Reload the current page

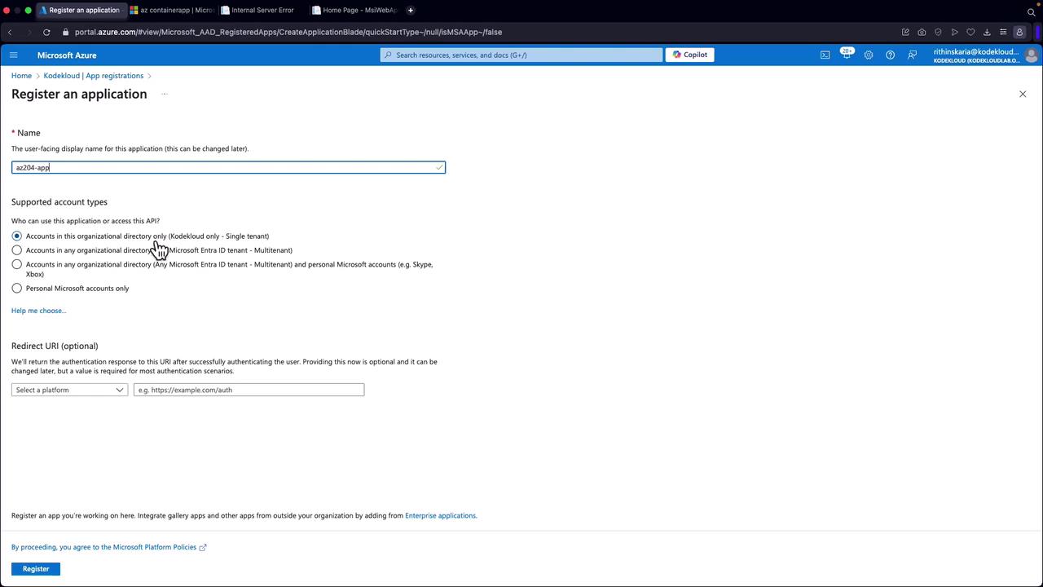[x=46, y=32]
